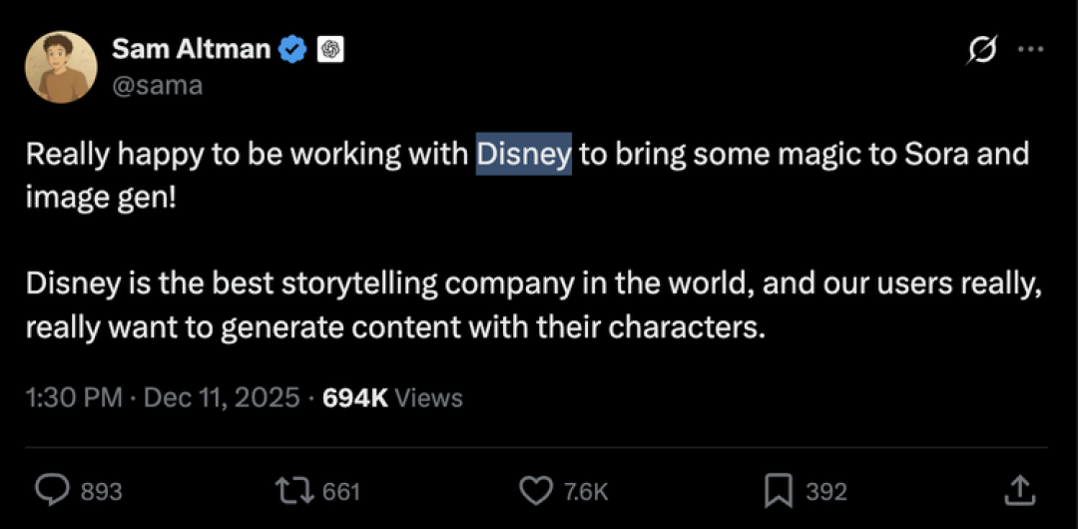The width and height of the screenshot is (1078, 529).
Task: Click the 661 reposts count
Action: tap(341, 492)
